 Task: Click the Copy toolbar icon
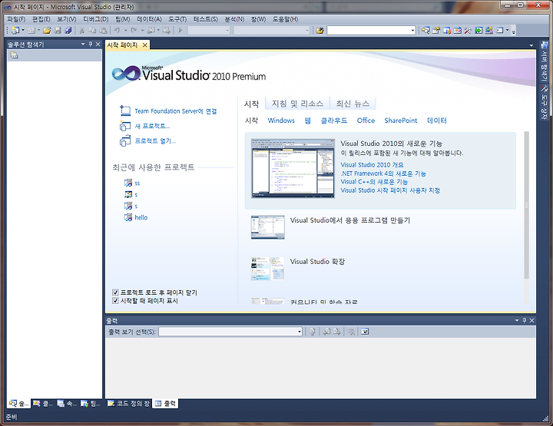click(92, 31)
